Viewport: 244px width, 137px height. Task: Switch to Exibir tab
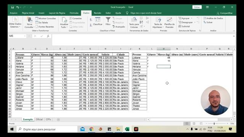coord(108,13)
